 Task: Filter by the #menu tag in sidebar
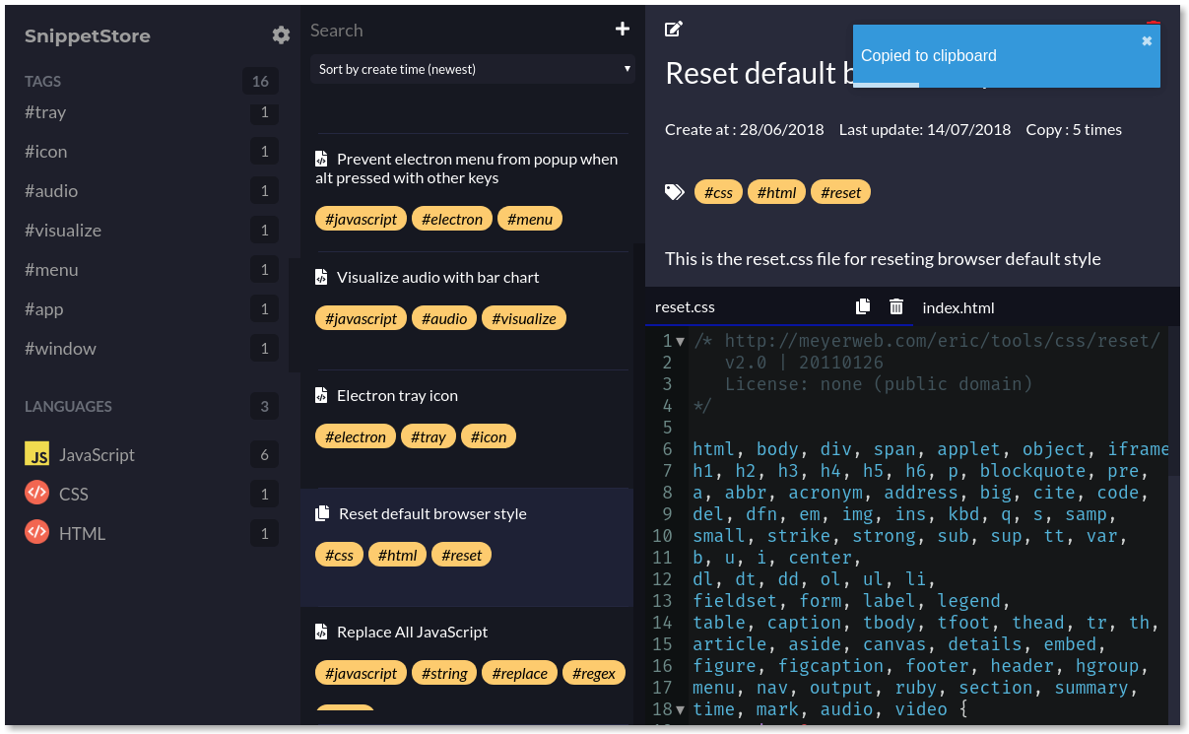[x=51, y=270]
